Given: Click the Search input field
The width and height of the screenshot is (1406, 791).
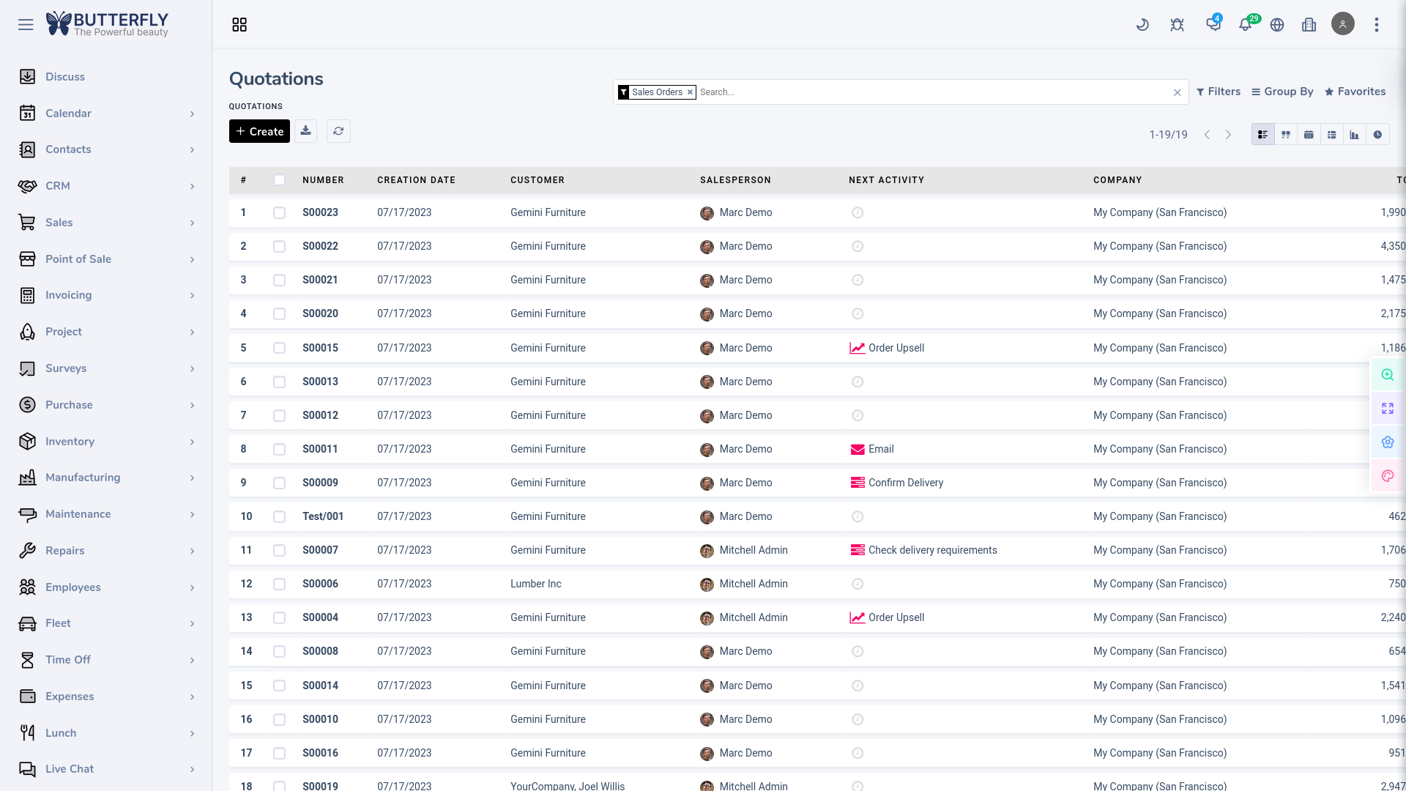Looking at the screenshot, I should tap(930, 92).
